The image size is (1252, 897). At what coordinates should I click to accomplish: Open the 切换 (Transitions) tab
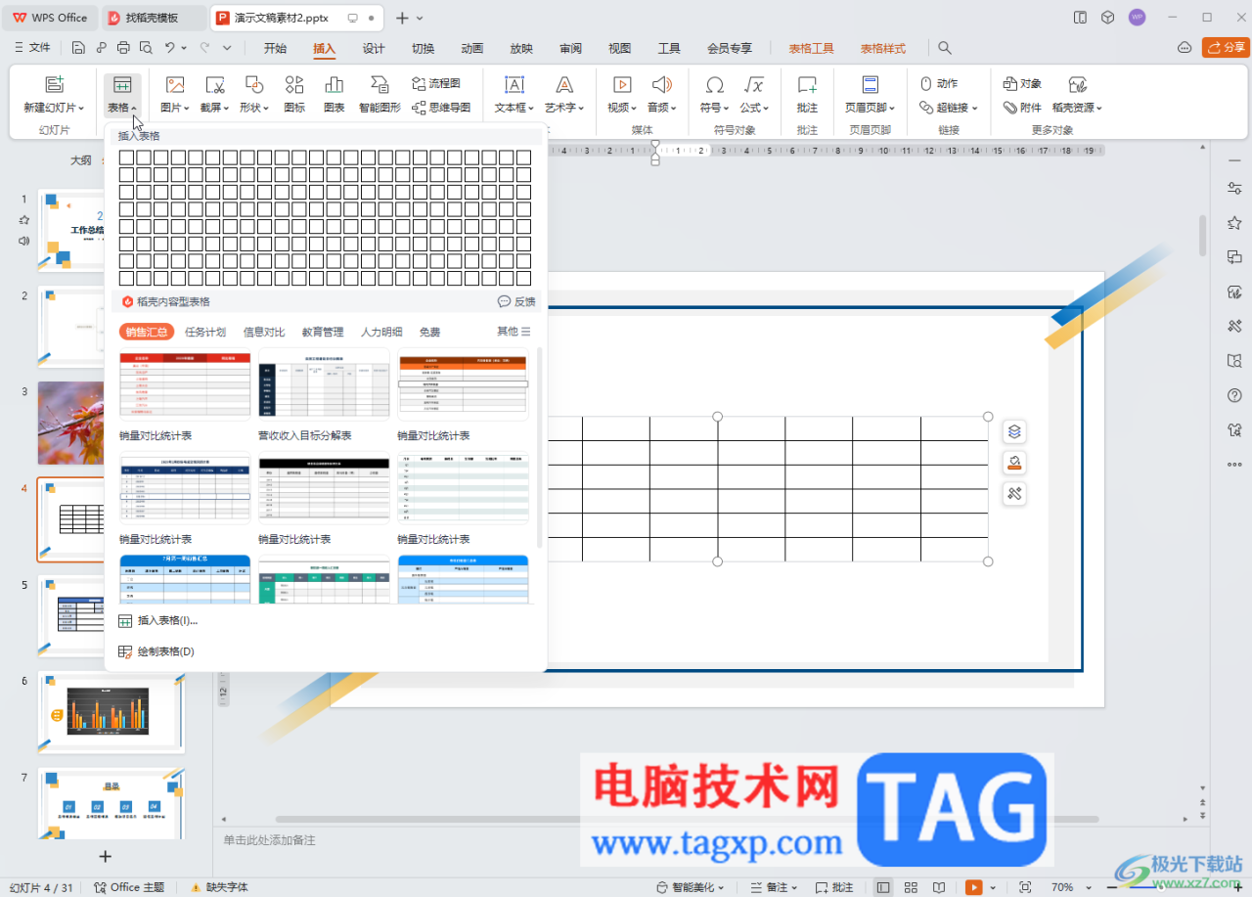click(423, 48)
